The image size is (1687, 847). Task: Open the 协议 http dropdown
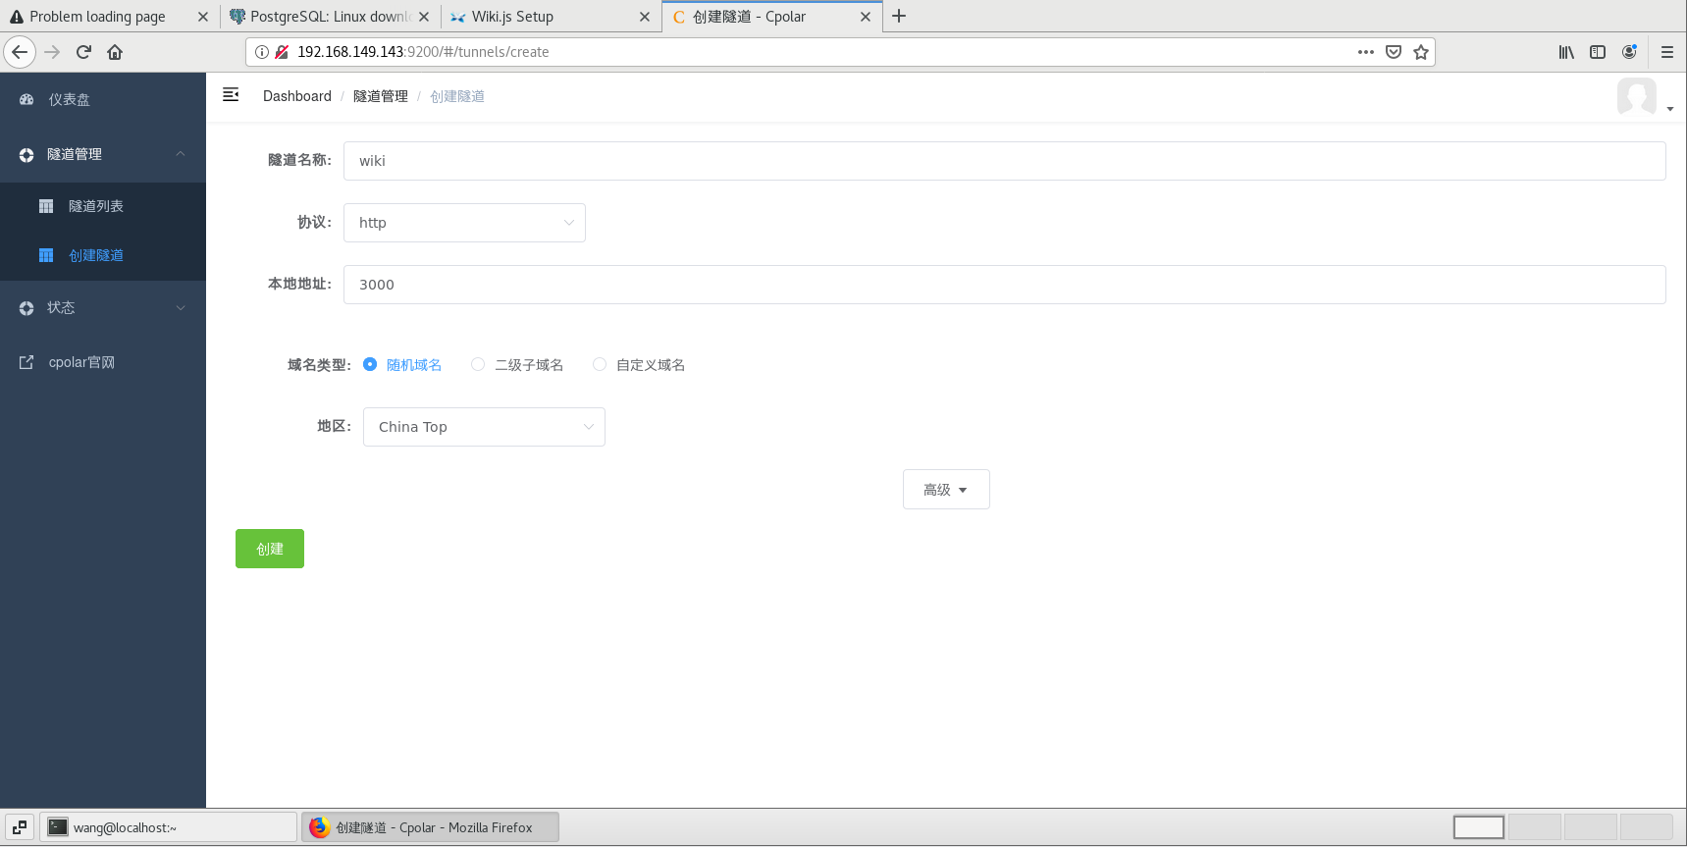[464, 223]
